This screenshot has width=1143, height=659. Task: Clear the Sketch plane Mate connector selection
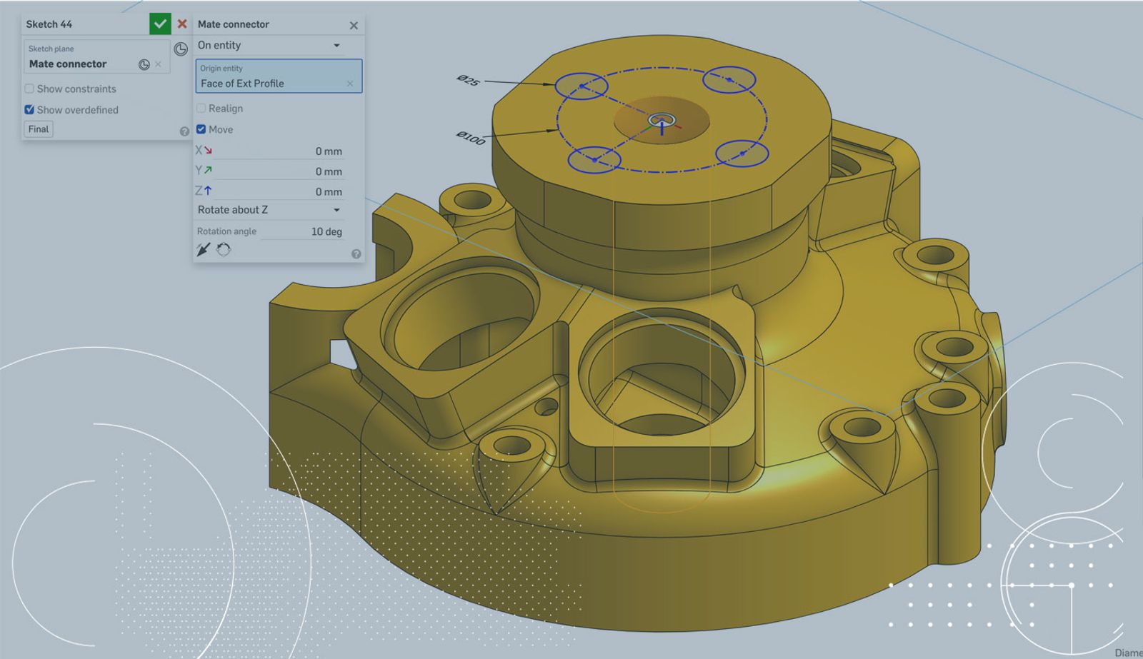pos(158,64)
